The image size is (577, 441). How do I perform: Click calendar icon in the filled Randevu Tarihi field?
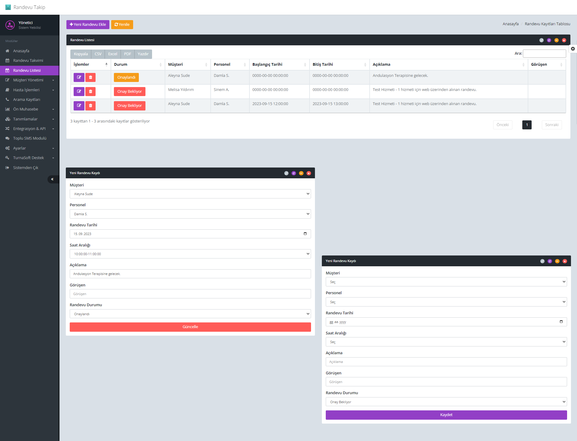(305, 234)
